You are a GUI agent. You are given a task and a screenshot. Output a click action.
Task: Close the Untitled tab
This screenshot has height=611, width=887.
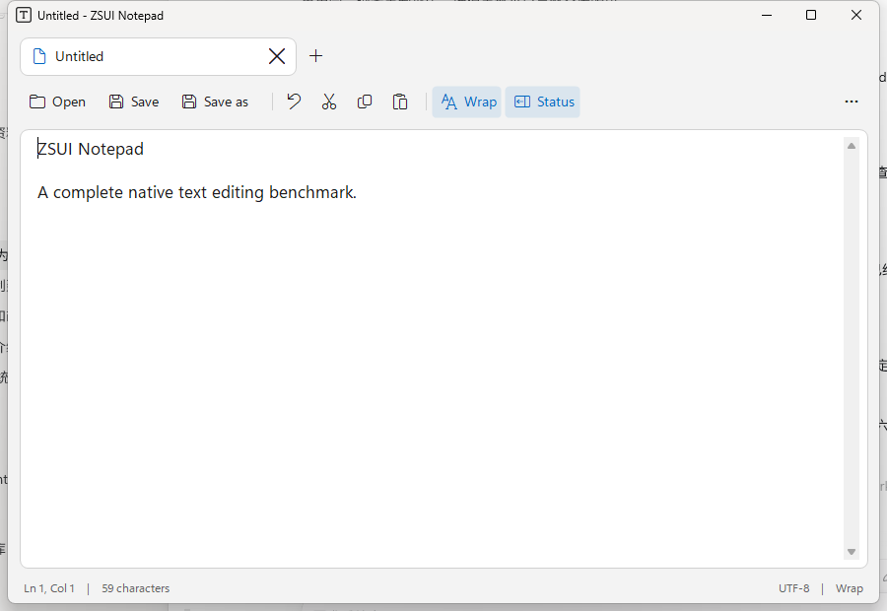(x=277, y=56)
